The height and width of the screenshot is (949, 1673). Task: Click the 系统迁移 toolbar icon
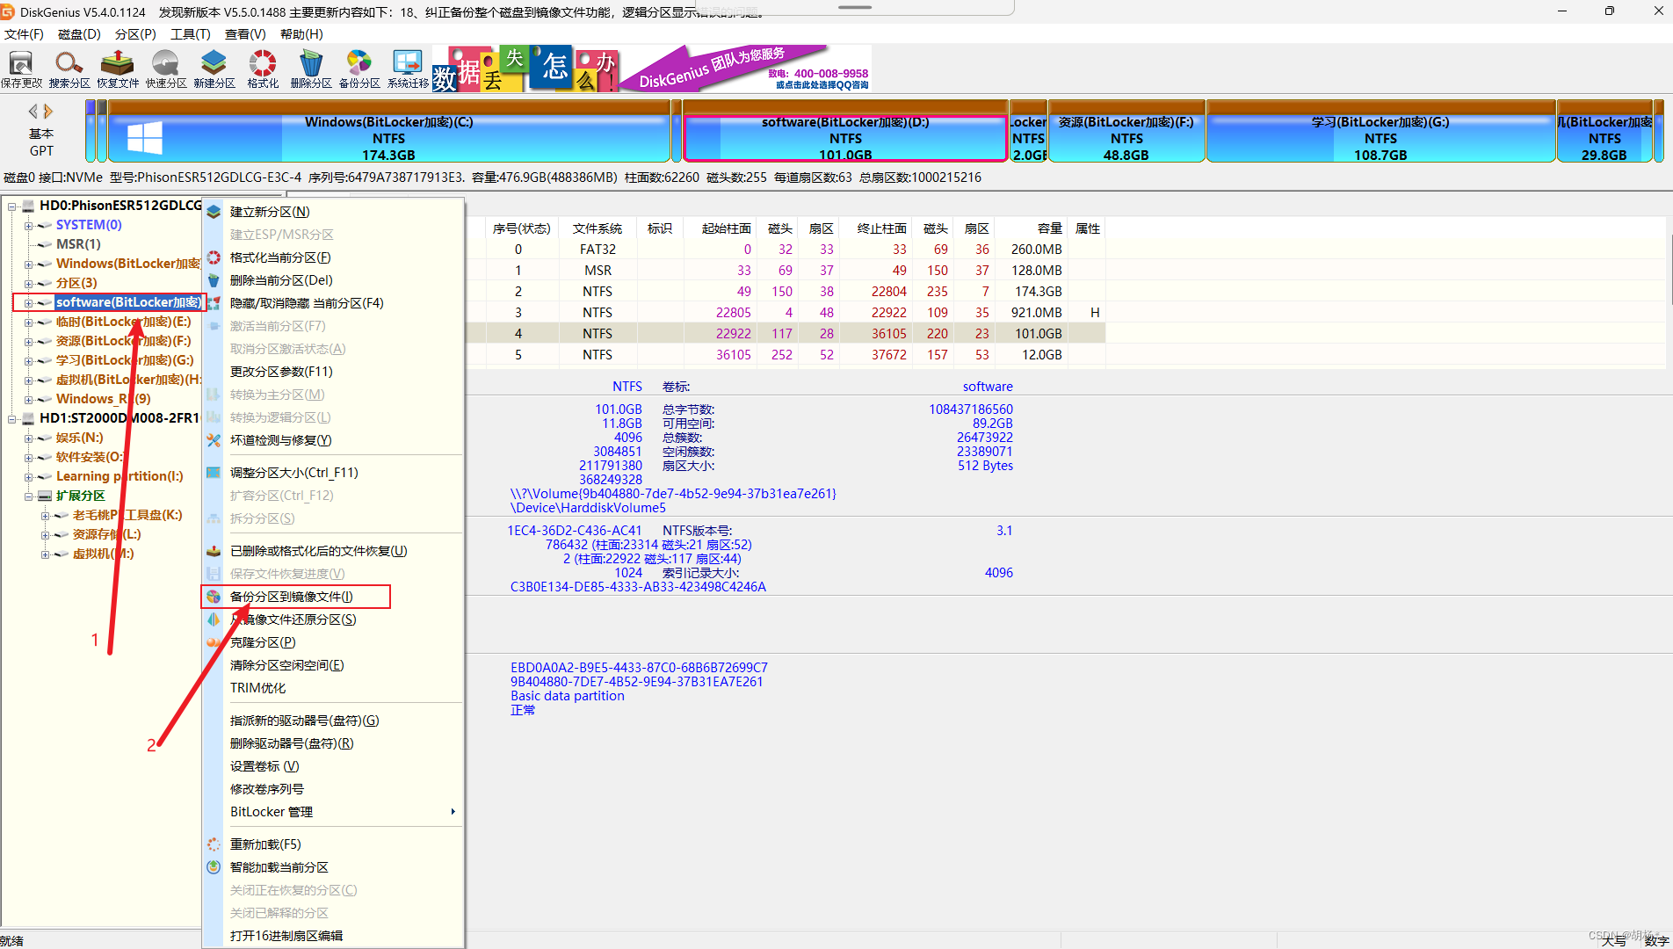tap(408, 69)
